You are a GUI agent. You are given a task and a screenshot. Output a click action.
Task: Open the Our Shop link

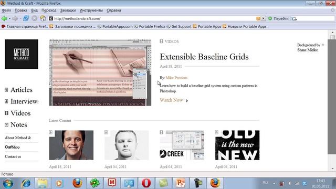[x=12, y=147]
